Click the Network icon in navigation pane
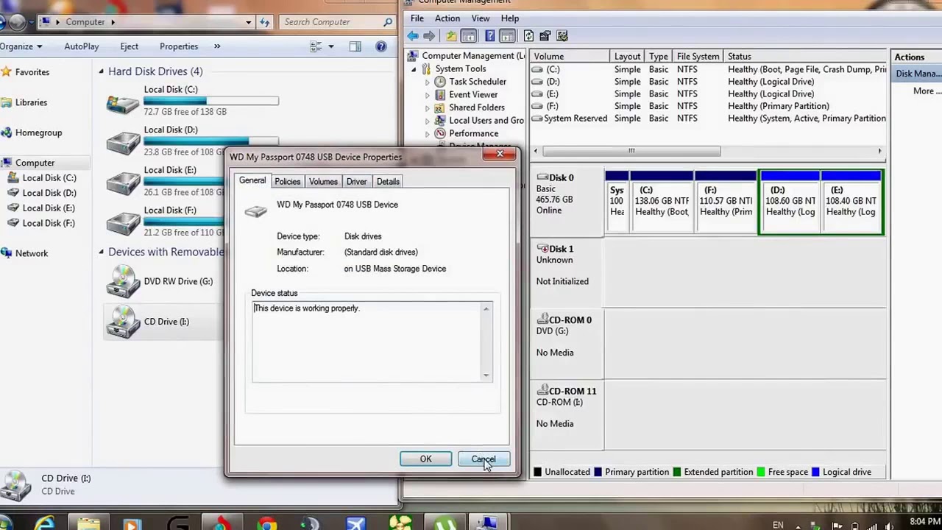 coord(6,253)
